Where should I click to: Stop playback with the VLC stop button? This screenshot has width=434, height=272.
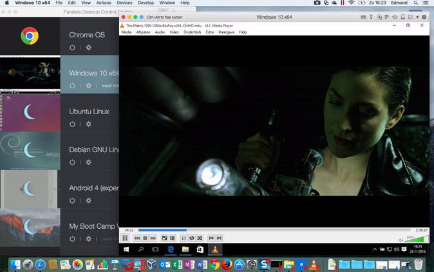click(145, 238)
